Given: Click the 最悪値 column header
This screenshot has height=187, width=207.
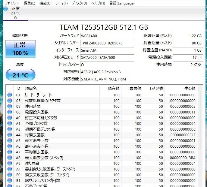Looking at the screenshot, I should 132,89.
